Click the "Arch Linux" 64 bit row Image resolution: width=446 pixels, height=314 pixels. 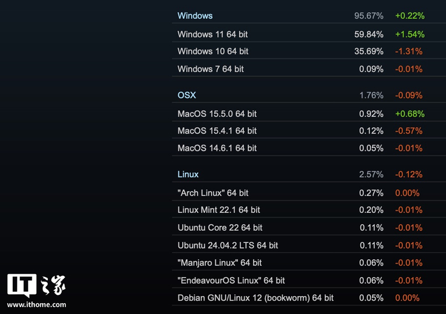213,193
